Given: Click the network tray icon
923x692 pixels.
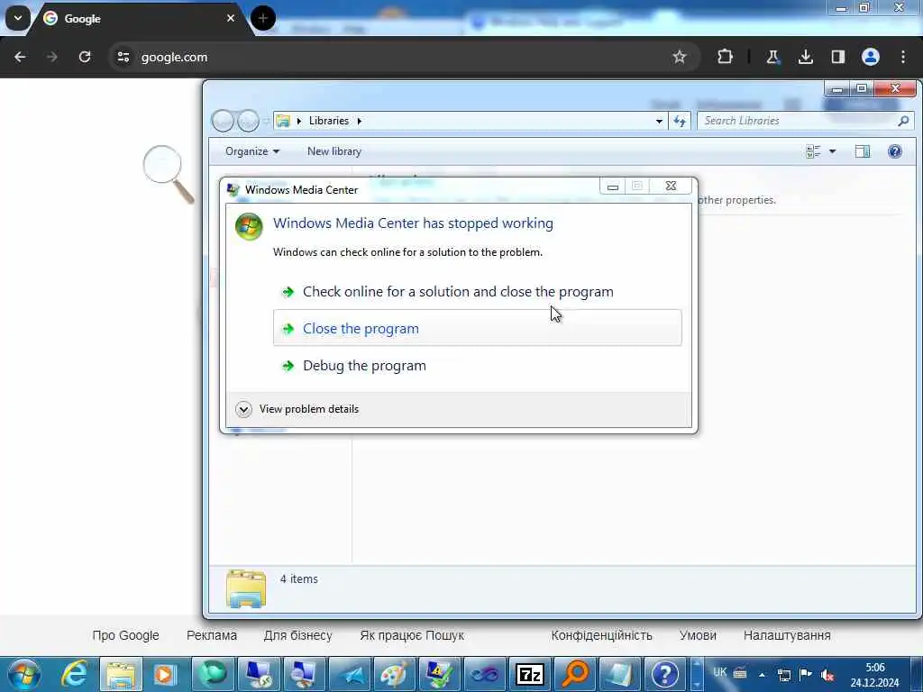Looking at the screenshot, I should click(x=784, y=674).
